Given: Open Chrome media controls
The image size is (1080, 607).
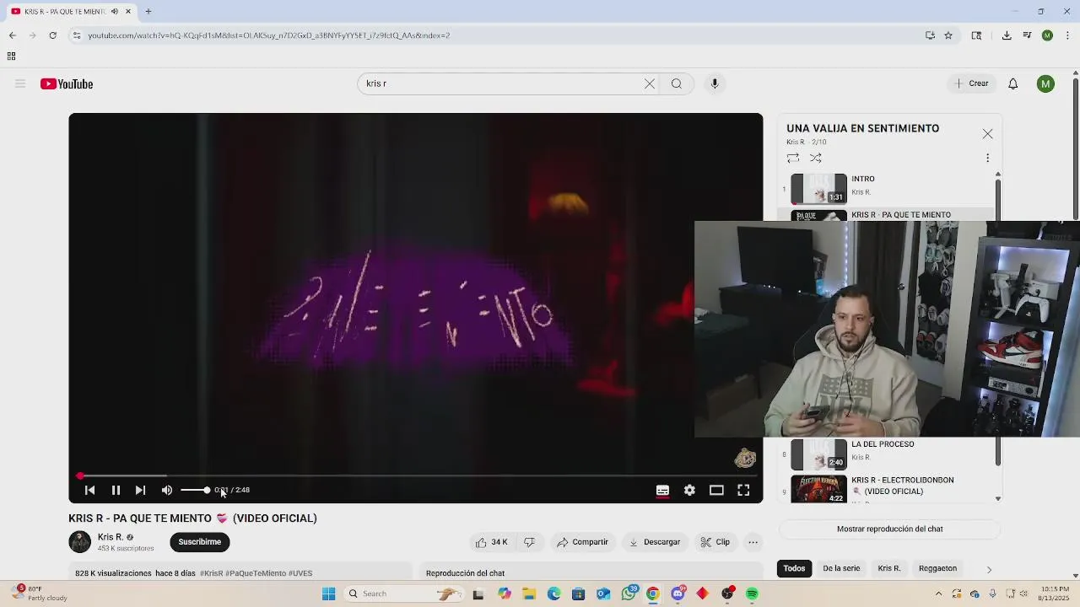Looking at the screenshot, I should coord(1027,35).
